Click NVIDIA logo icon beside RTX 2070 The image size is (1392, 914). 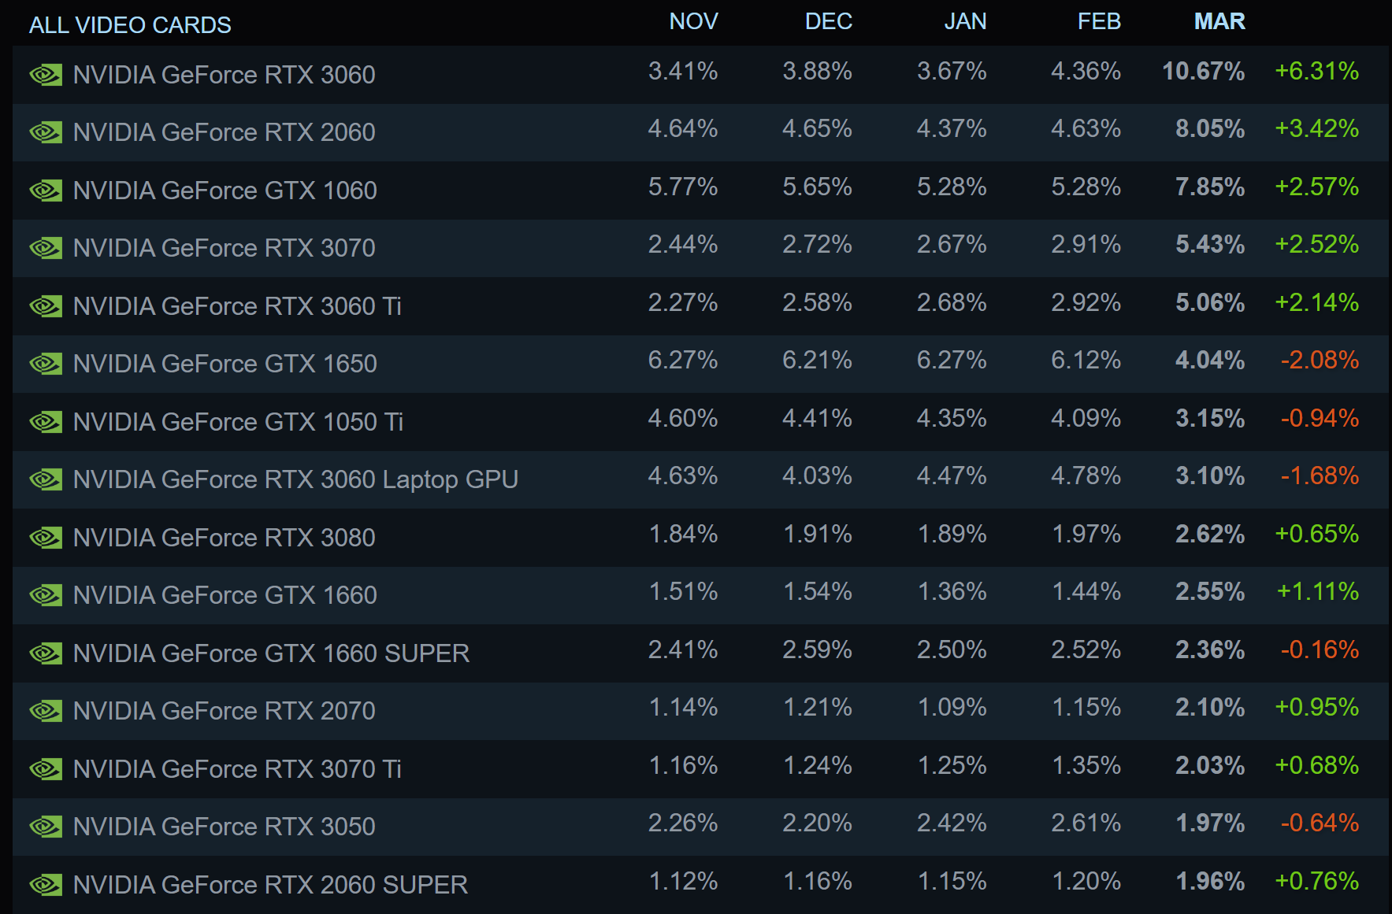[46, 711]
